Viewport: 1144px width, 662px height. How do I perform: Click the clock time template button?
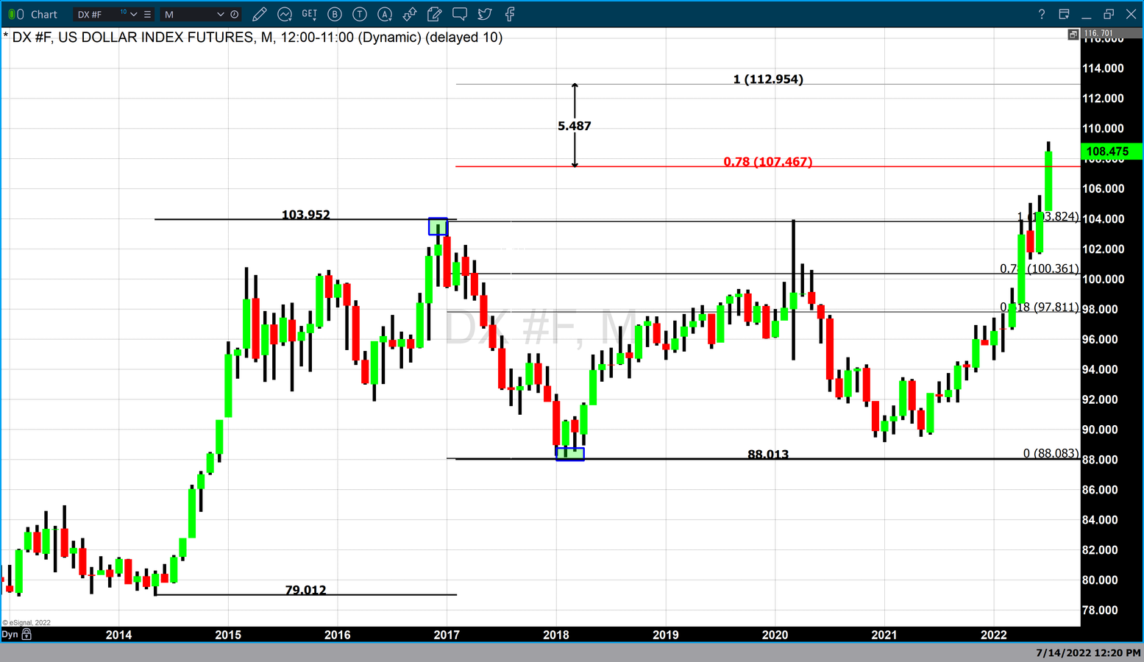coord(235,14)
